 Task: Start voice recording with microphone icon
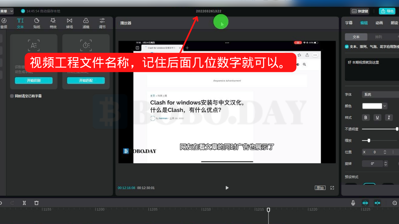[x=353, y=203]
